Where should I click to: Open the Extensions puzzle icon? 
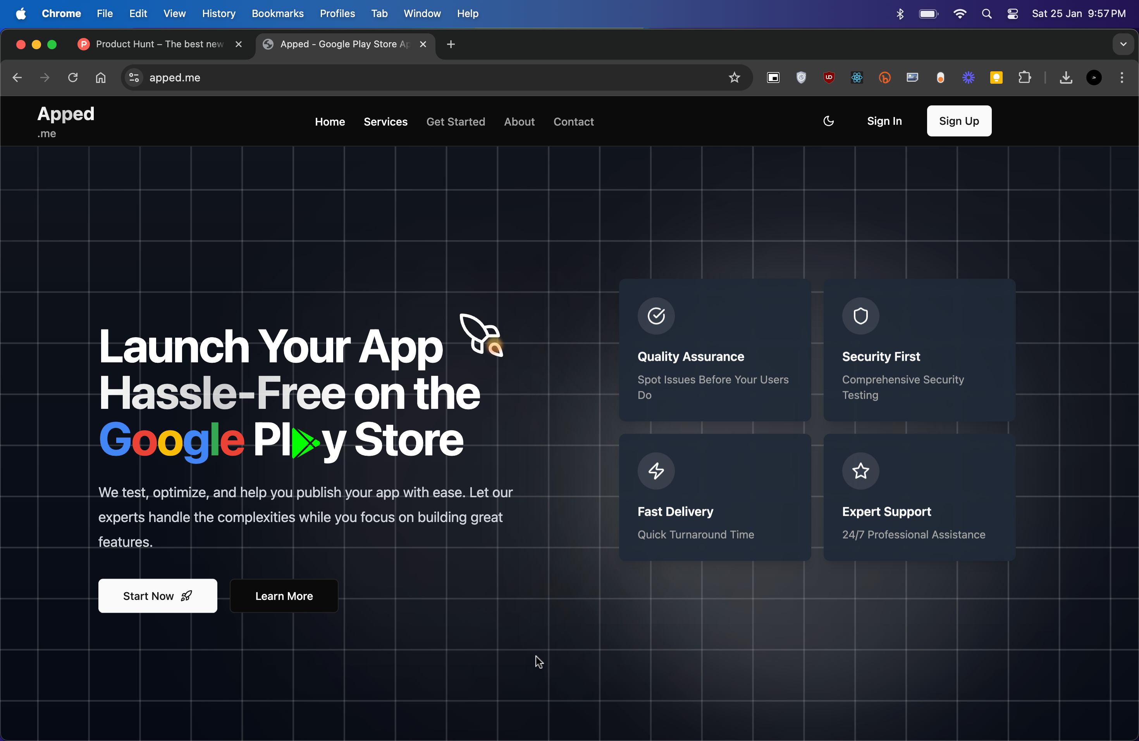coord(1024,78)
